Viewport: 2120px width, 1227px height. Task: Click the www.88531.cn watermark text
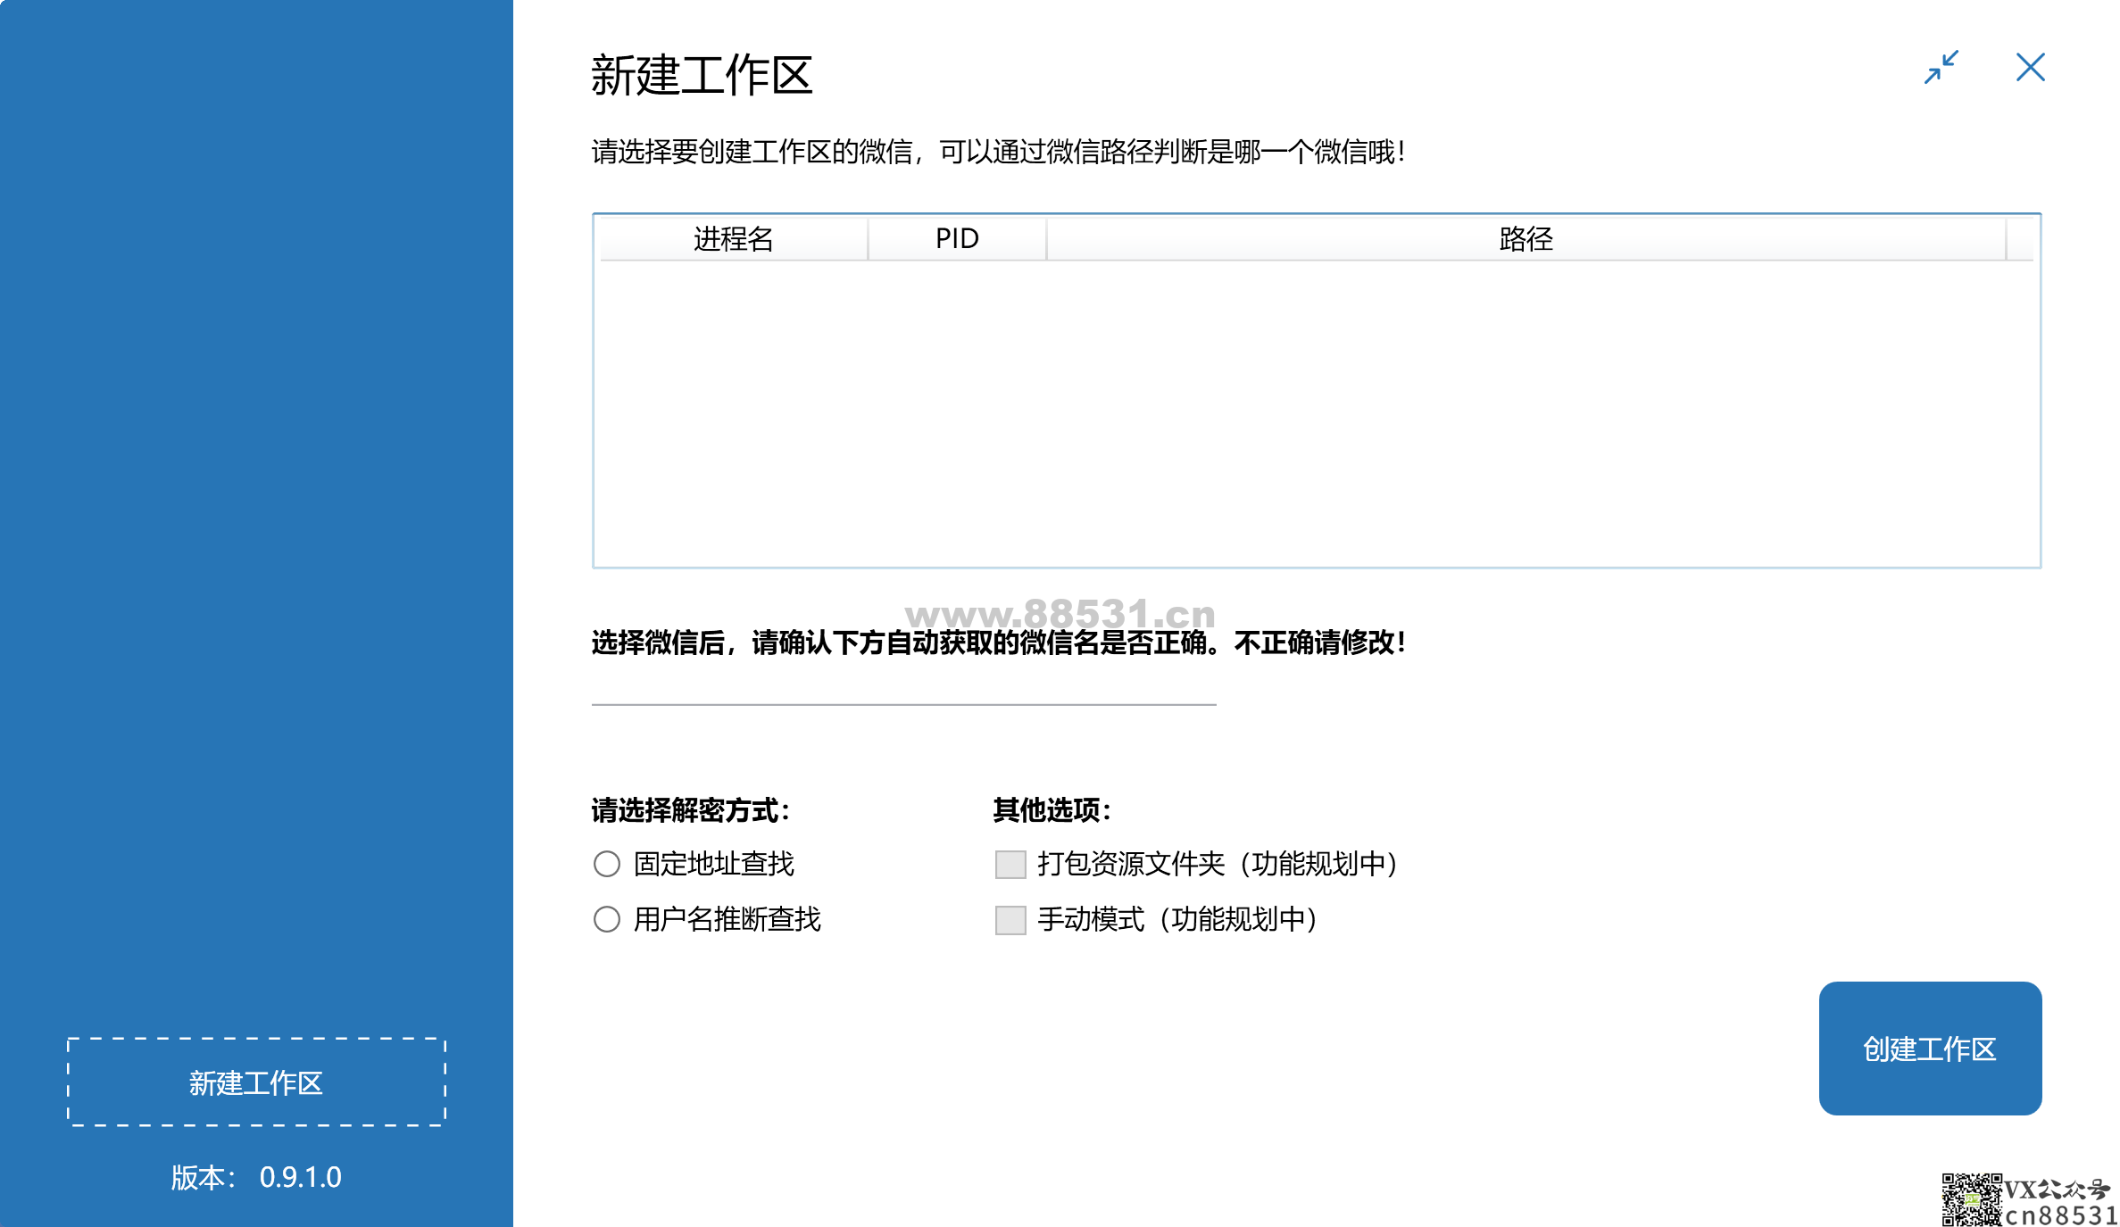(x=1060, y=614)
